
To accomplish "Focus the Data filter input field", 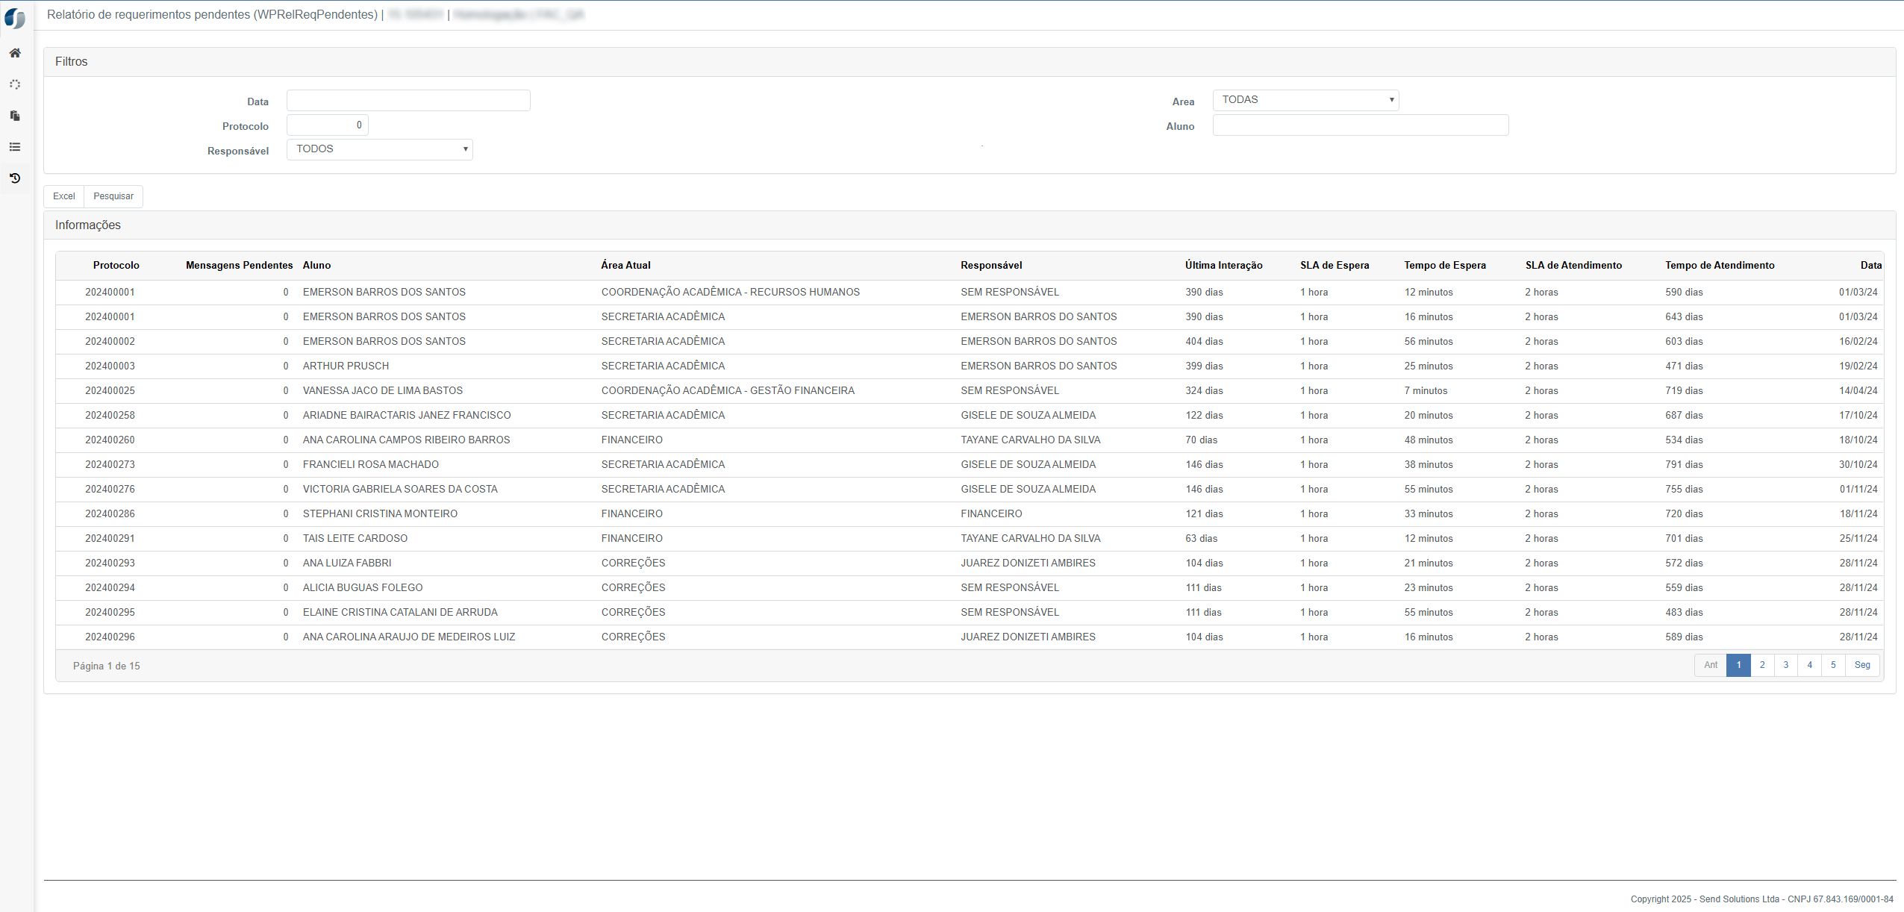I will point(408,101).
